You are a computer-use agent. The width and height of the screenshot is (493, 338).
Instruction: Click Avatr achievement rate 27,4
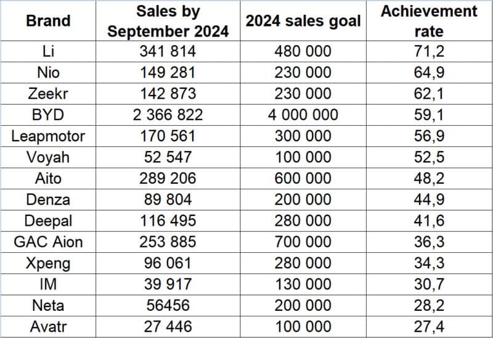click(429, 326)
